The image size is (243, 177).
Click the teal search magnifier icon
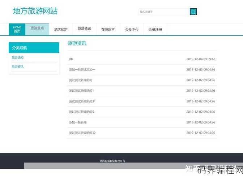click(x=193, y=12)
